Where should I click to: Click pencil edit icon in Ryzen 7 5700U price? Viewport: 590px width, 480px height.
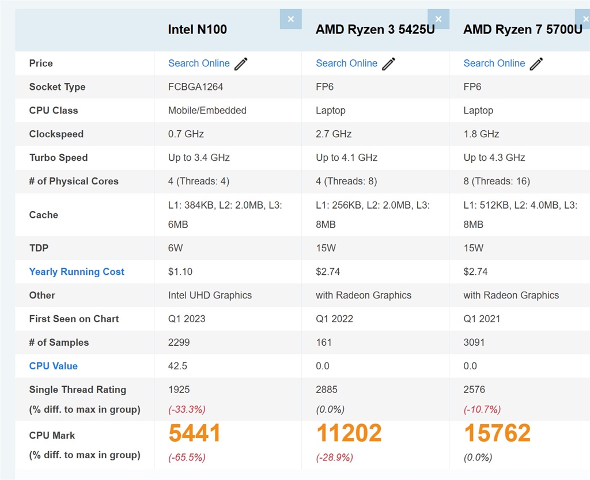click(536, 63)
